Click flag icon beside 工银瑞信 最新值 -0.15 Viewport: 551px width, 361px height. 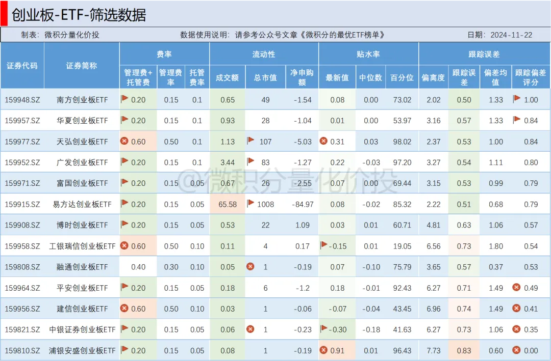point(323,245)
